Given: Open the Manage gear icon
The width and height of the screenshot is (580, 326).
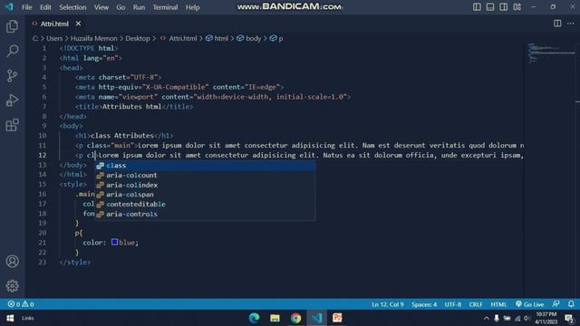Looking at the screenshot, I should 12,286.
